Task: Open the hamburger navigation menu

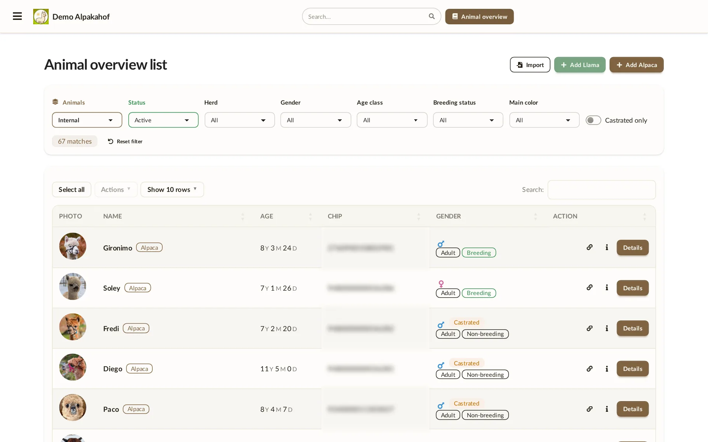Action: tap(17, 16)
